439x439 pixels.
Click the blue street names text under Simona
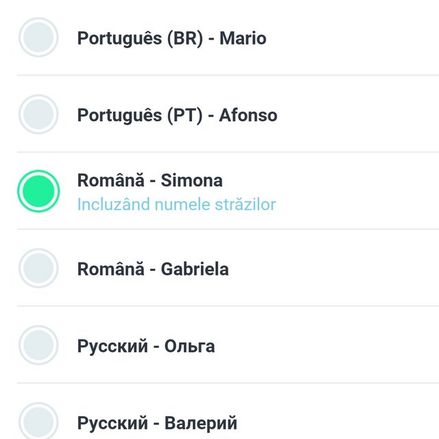coord(176,204)
